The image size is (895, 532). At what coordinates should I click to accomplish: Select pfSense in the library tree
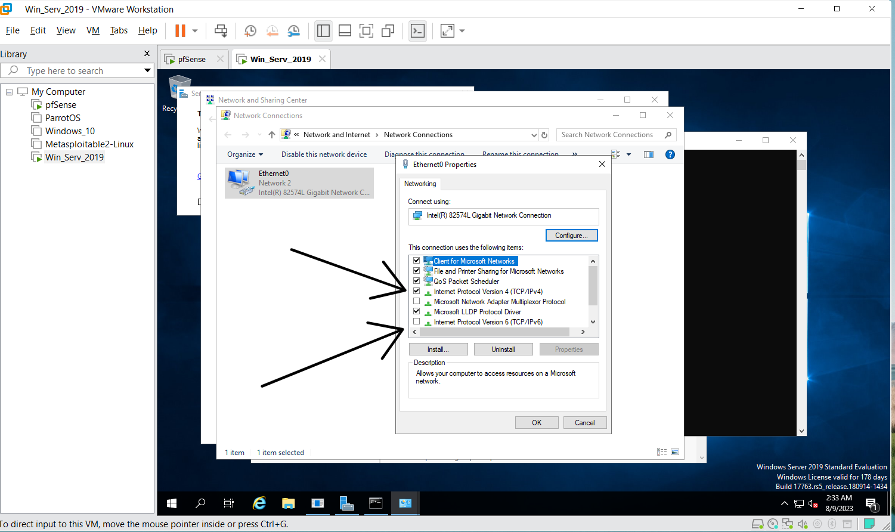click(61, 105)
